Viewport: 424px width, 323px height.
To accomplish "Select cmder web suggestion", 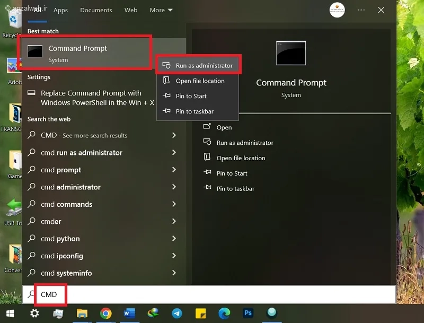I will click(51, 222).
